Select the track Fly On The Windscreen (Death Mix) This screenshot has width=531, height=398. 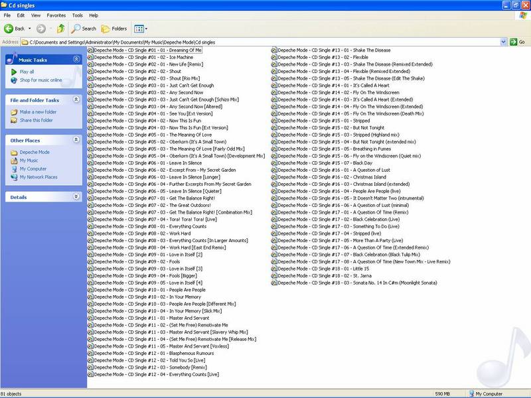pyautogui.click(x=351, y=113)
